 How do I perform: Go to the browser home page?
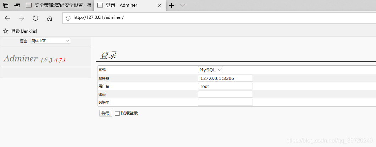[x=50, y=18]
